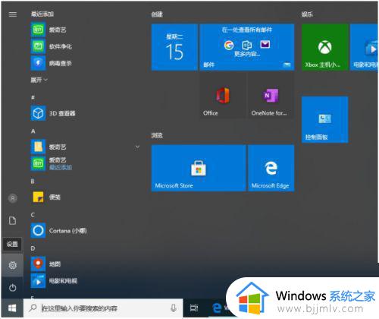Click the 浏览 tile group header
379x319 pixels.
coord(157,135)
